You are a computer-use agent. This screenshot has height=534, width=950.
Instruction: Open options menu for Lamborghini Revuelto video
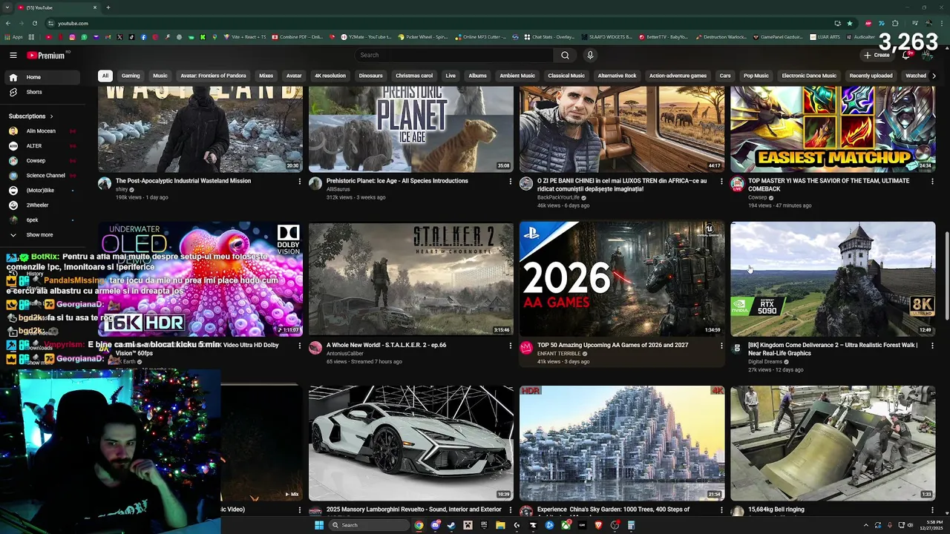click(x=511, y=510)
